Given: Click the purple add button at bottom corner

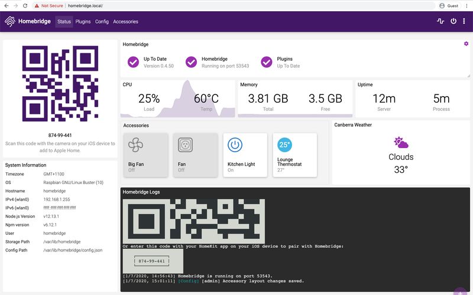Looking at the screenshot, I should point(461,292).
